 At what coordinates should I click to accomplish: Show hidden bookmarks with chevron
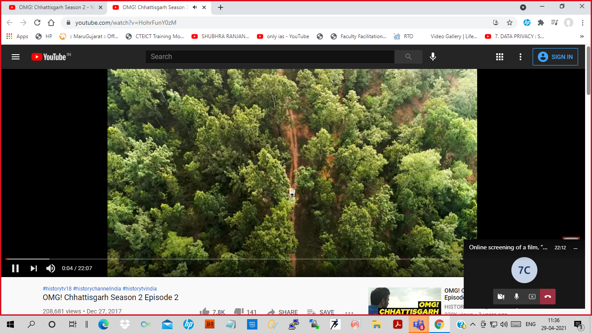tap(582, 36)
